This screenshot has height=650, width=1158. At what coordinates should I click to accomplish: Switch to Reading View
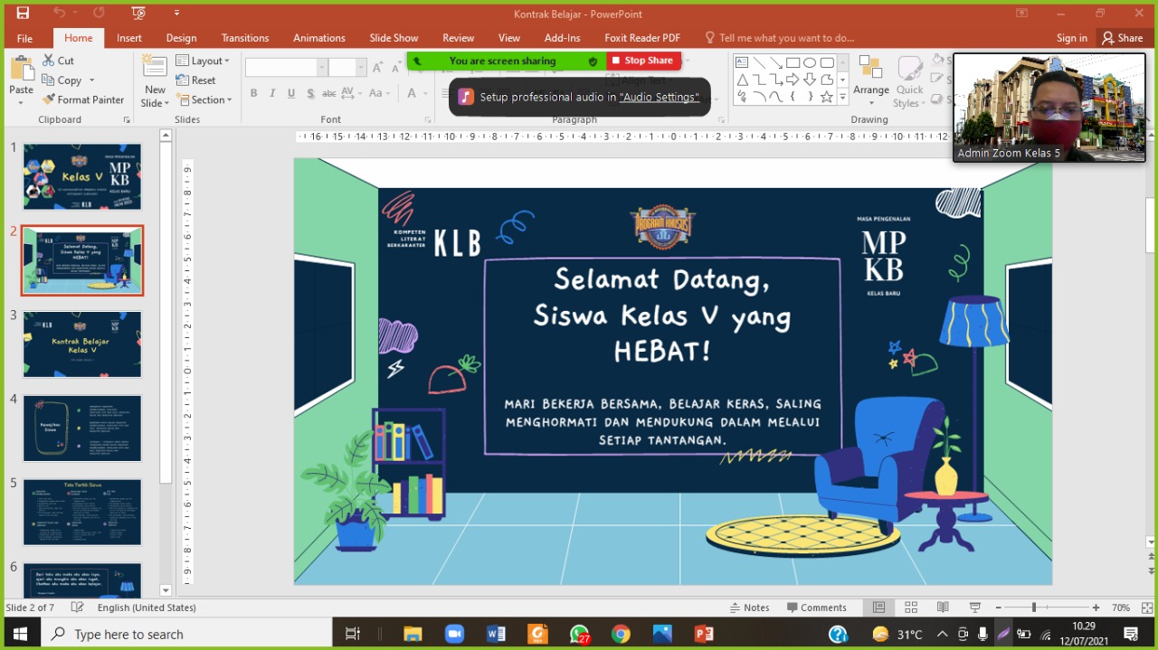click(943, 608)
